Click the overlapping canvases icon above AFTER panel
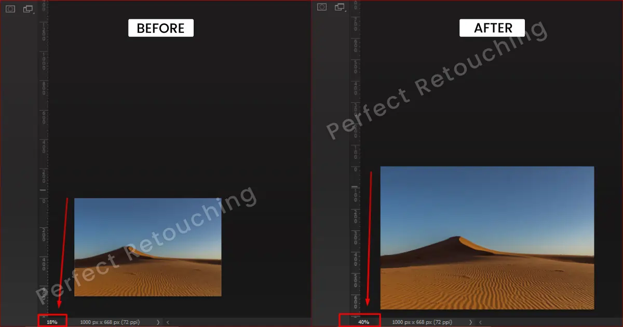 [341, 8]
